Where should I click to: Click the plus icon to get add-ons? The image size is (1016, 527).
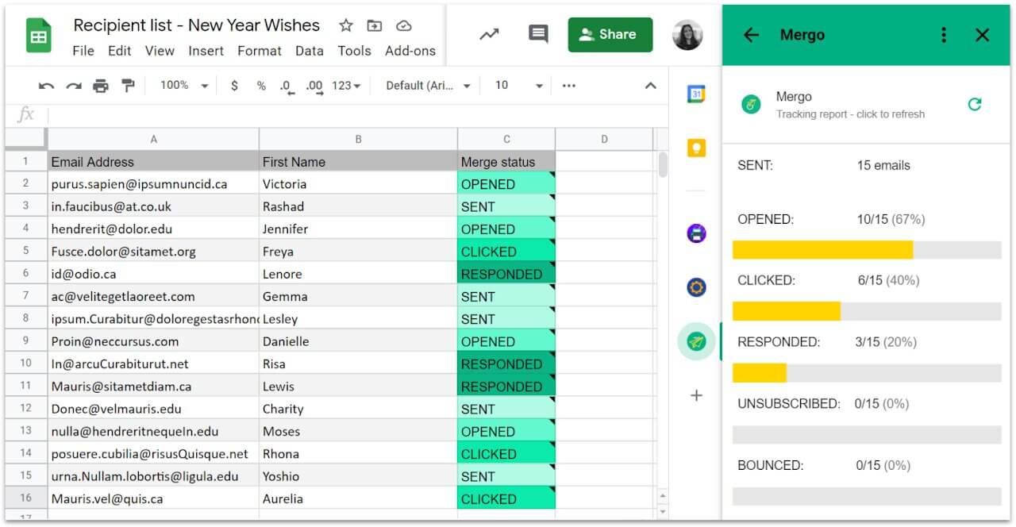[696, 395]
